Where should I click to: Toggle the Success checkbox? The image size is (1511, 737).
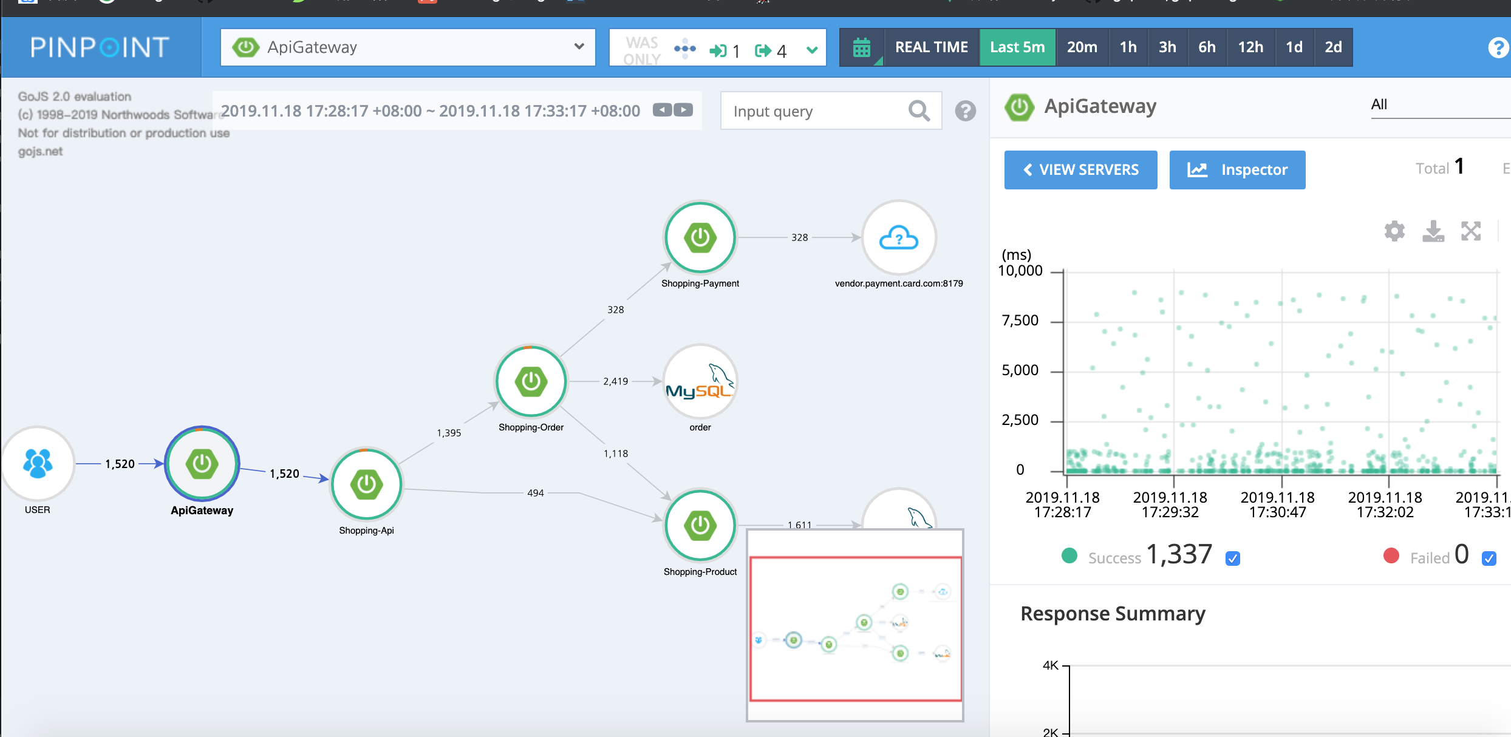pyautogui.click(x=1233, y=558)
